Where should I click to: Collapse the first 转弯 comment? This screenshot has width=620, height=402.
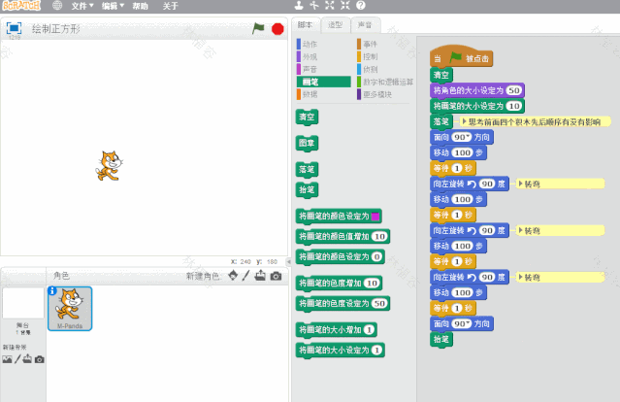coord(520,183)
